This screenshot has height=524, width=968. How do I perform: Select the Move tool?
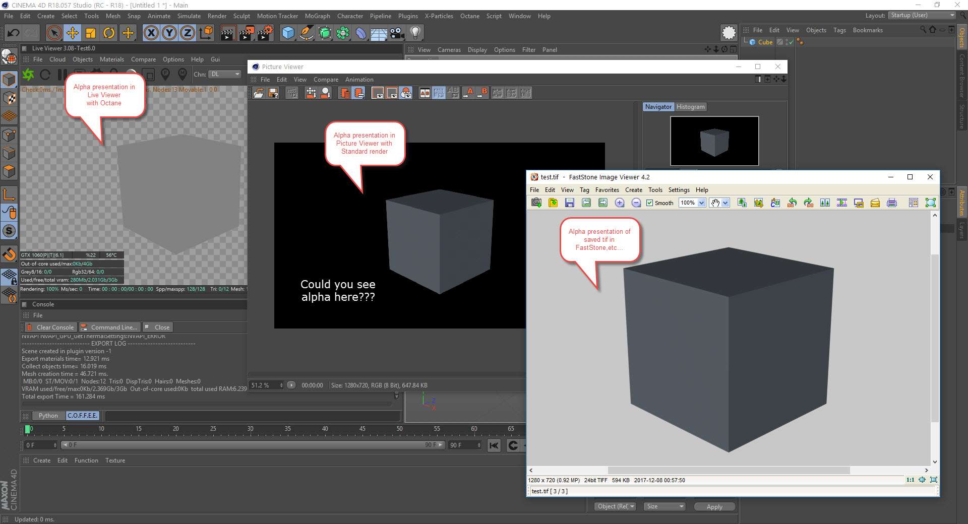pos(73,33)
